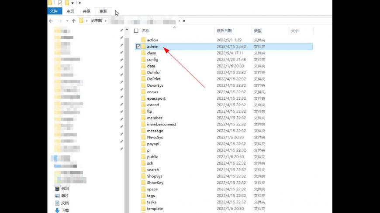Switch to the 查看 ribbon tab
Screen dimensions: 380x213
(103, 11)
